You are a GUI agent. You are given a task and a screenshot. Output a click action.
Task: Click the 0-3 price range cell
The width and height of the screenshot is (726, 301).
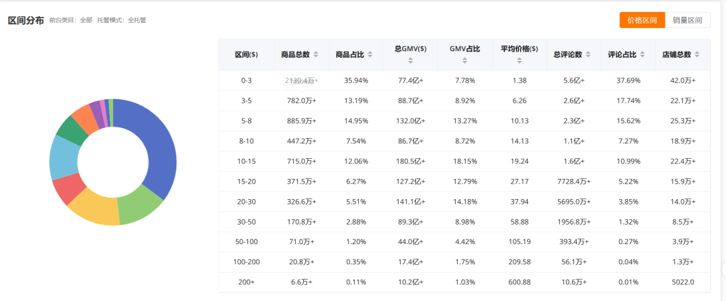(246, 80)
